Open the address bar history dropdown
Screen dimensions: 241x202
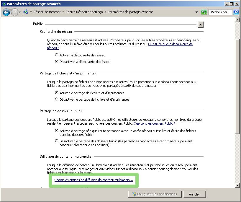[x=196, y=12]
